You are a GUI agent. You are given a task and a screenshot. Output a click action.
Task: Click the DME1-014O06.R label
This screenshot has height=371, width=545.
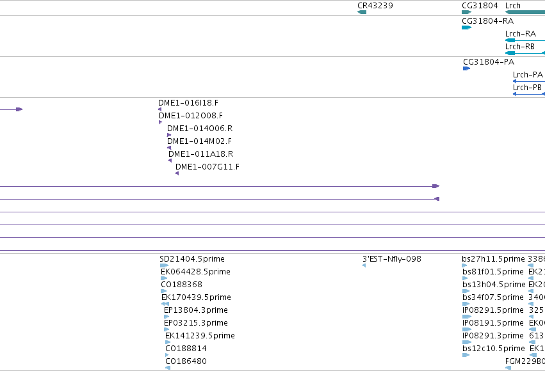200,129
